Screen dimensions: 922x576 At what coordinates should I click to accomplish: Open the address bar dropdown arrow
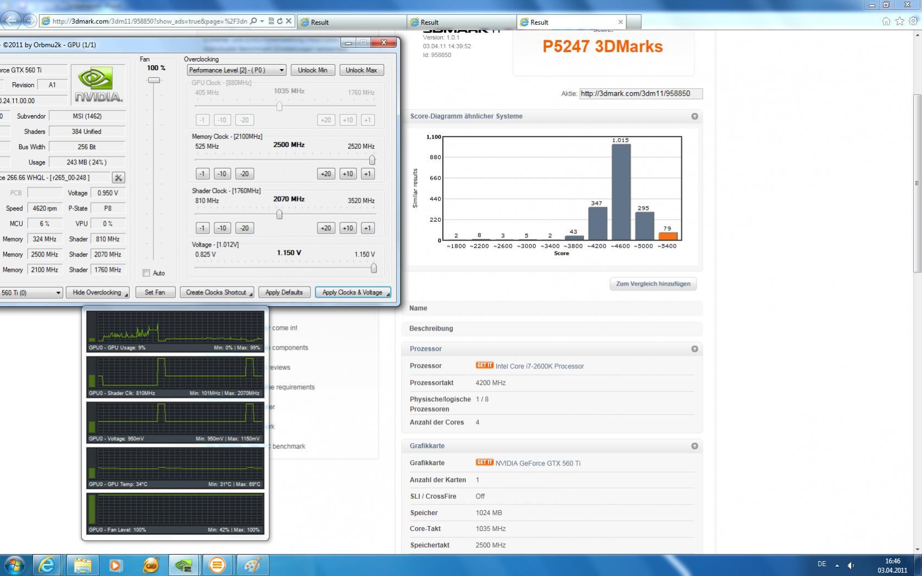click(x=262, y=21)
